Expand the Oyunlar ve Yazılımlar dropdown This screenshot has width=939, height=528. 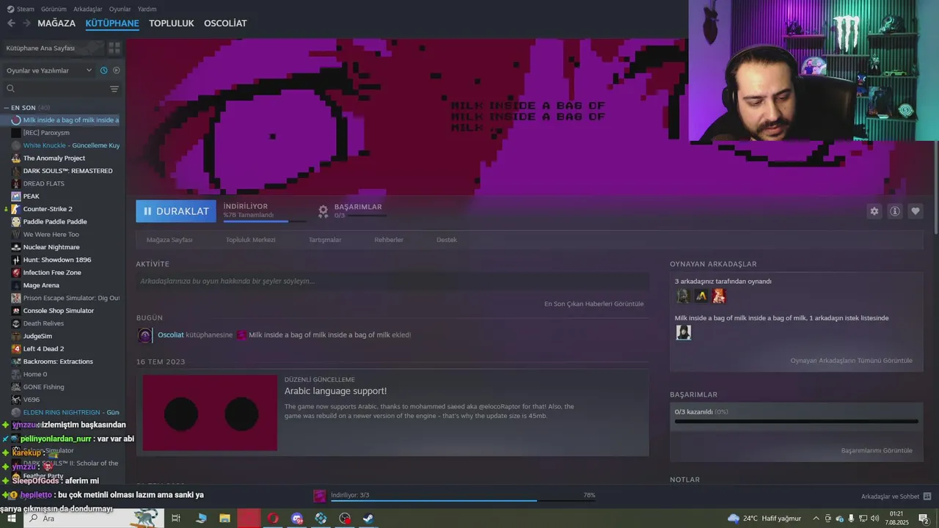click(x=49, y=70)
